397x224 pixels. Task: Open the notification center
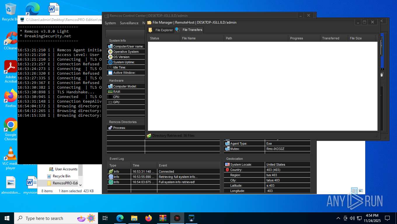tap(387, 218)
